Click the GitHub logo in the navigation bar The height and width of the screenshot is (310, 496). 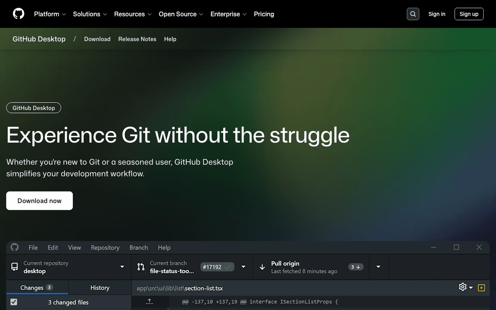tap(18, 14)
